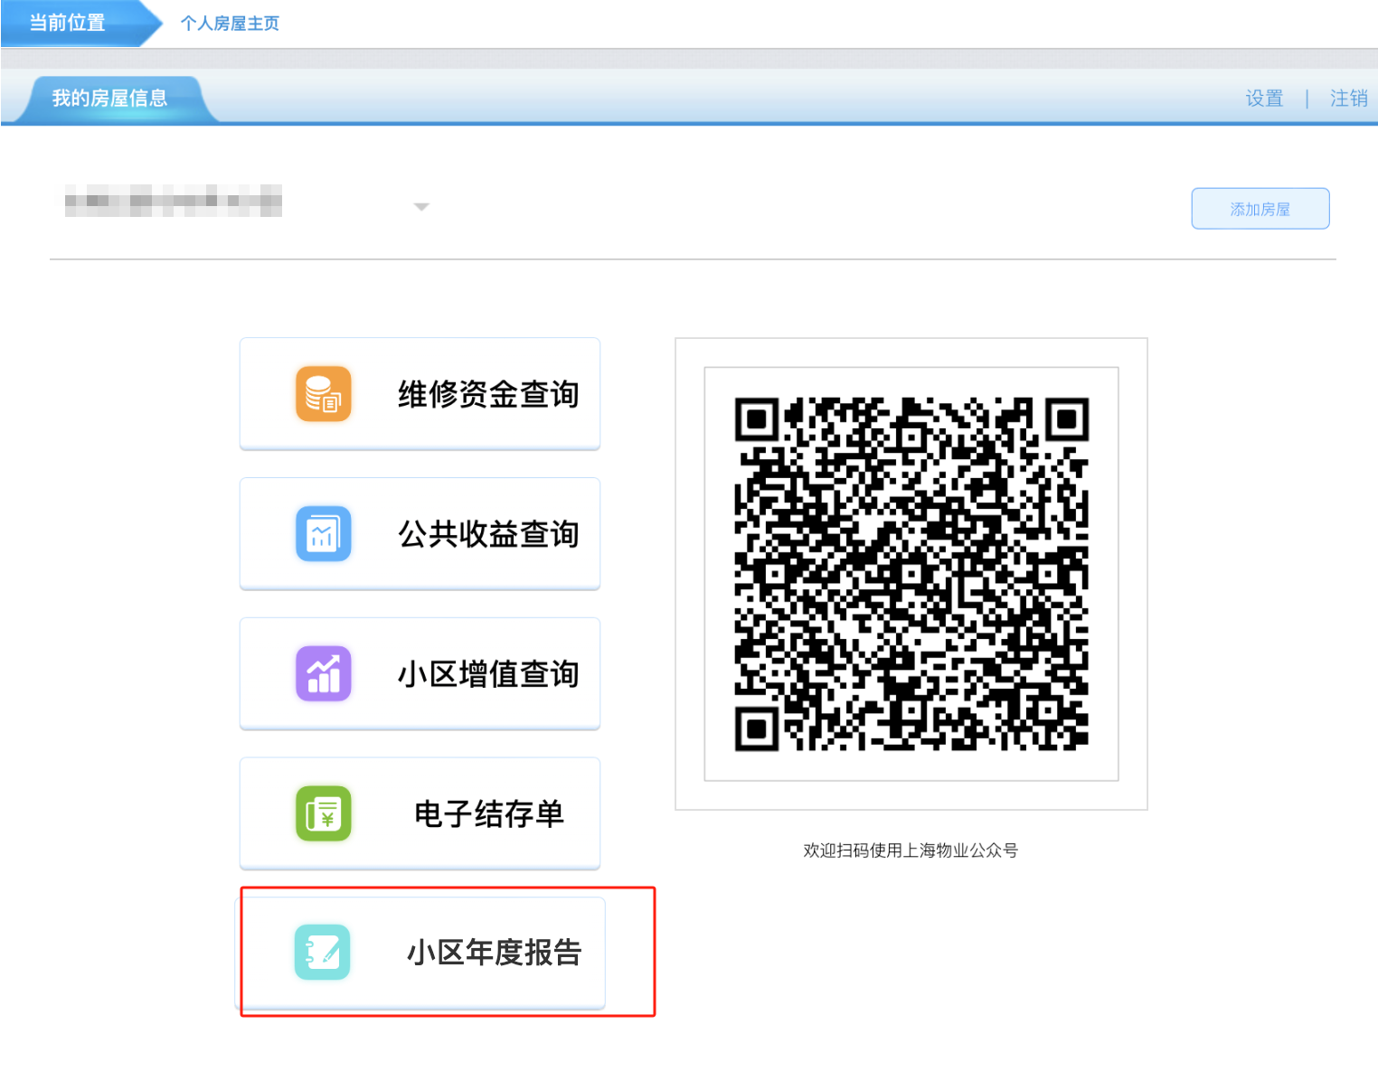
Task: Select the blurred house address field
Action: [174, 201]
